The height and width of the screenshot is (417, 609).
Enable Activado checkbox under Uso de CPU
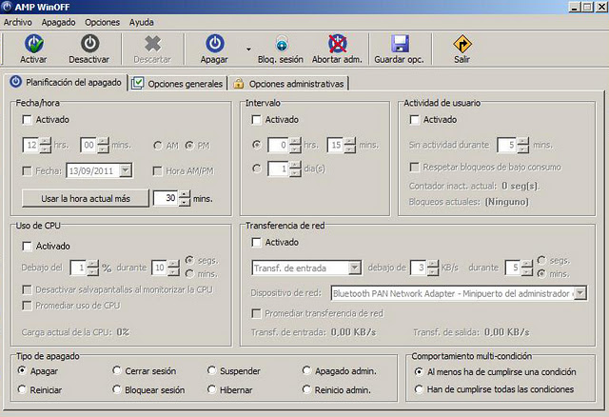tap(27, 246)
